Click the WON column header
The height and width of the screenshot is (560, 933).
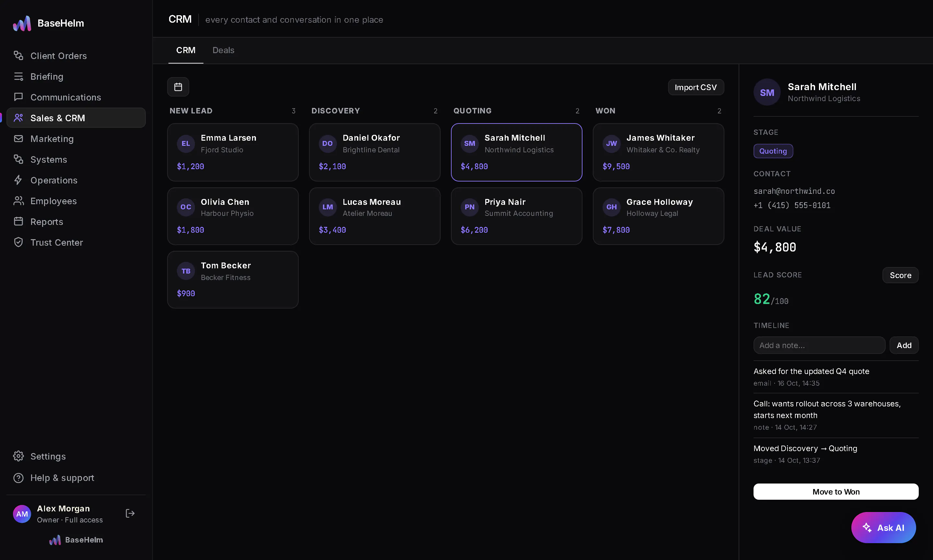[x=605, y=111]
